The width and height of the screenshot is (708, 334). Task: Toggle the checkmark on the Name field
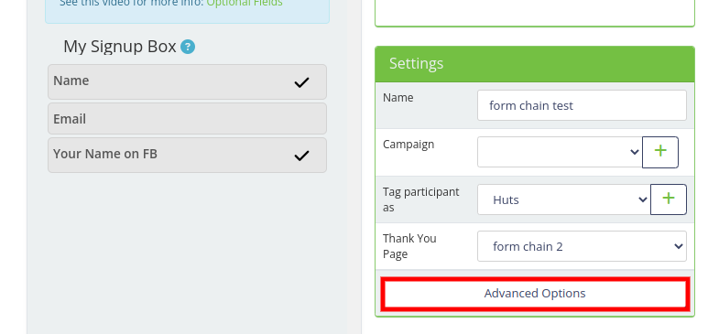[301, 82]
